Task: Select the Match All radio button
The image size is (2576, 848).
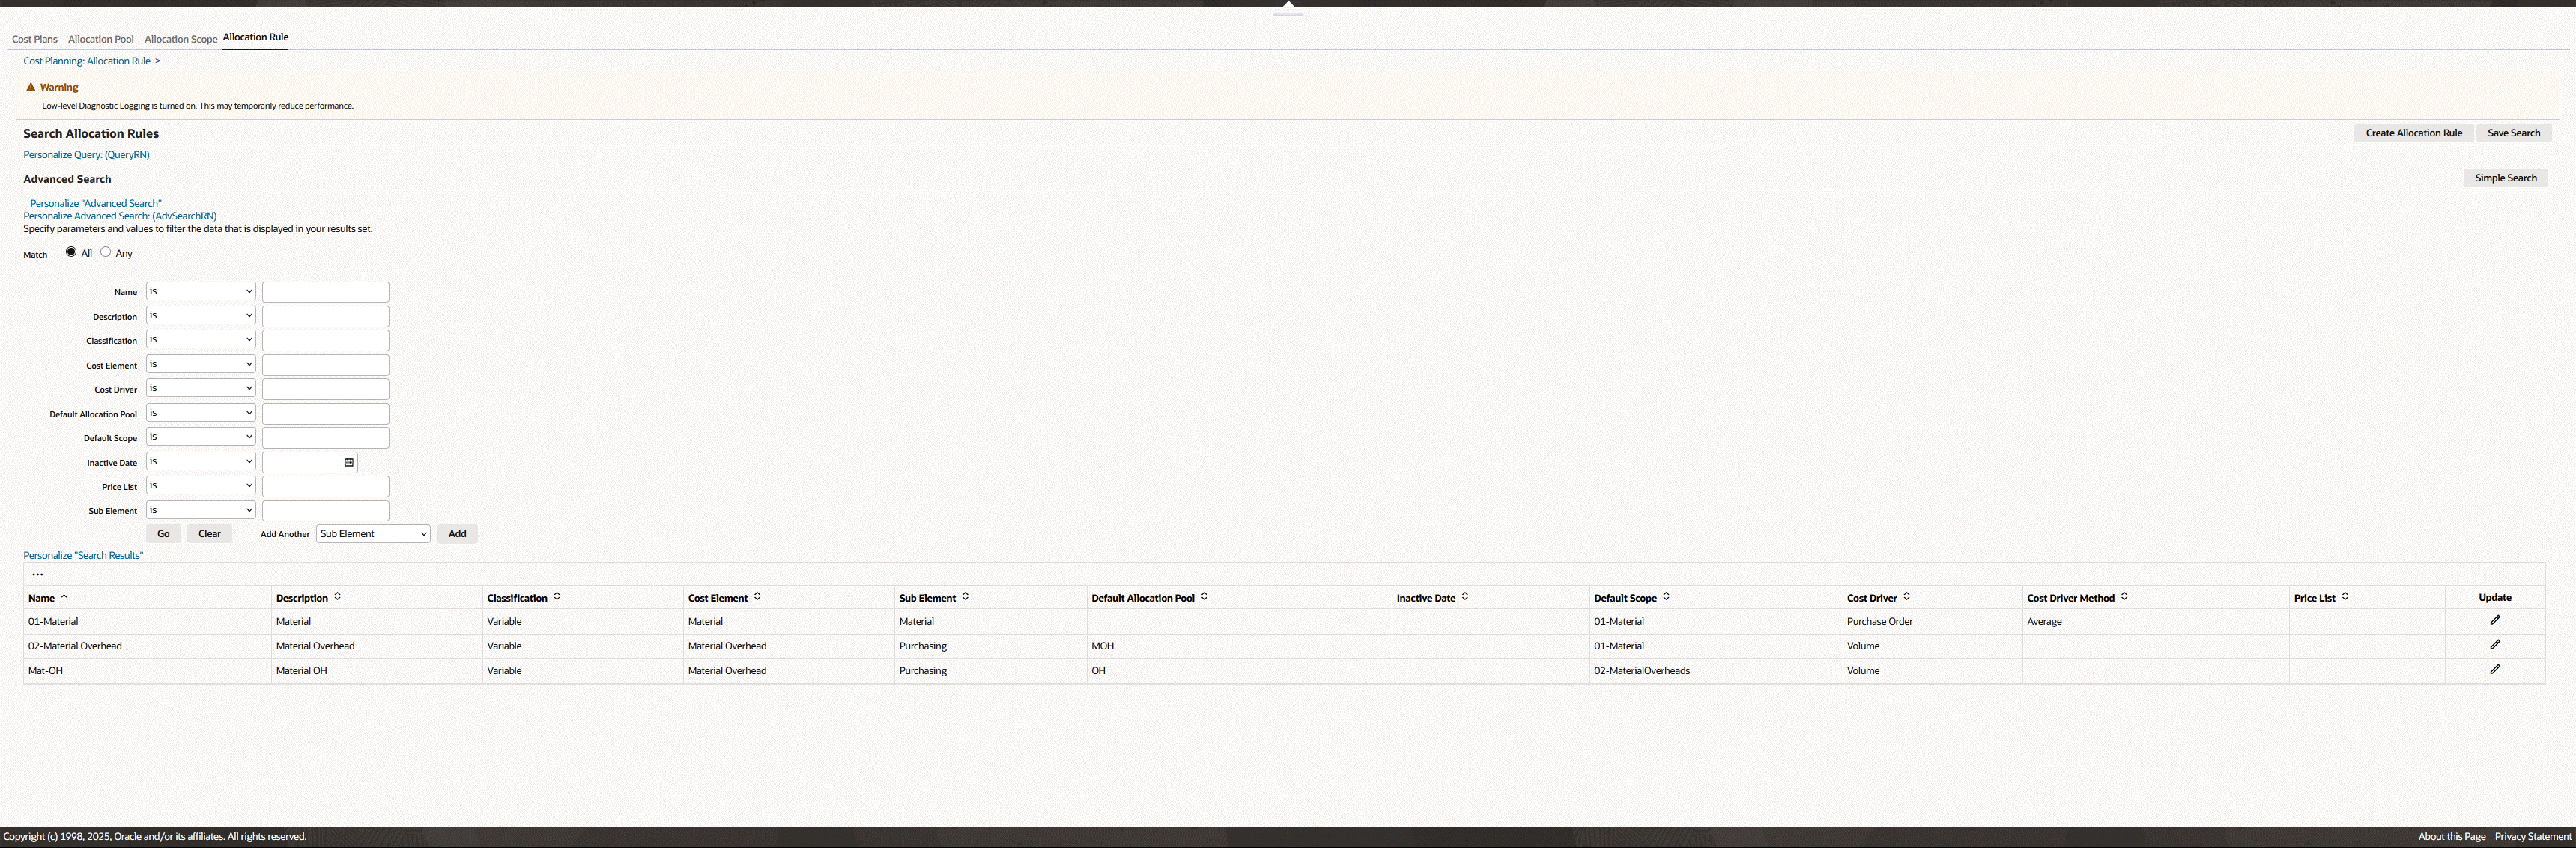Action: tap(71, 252)
